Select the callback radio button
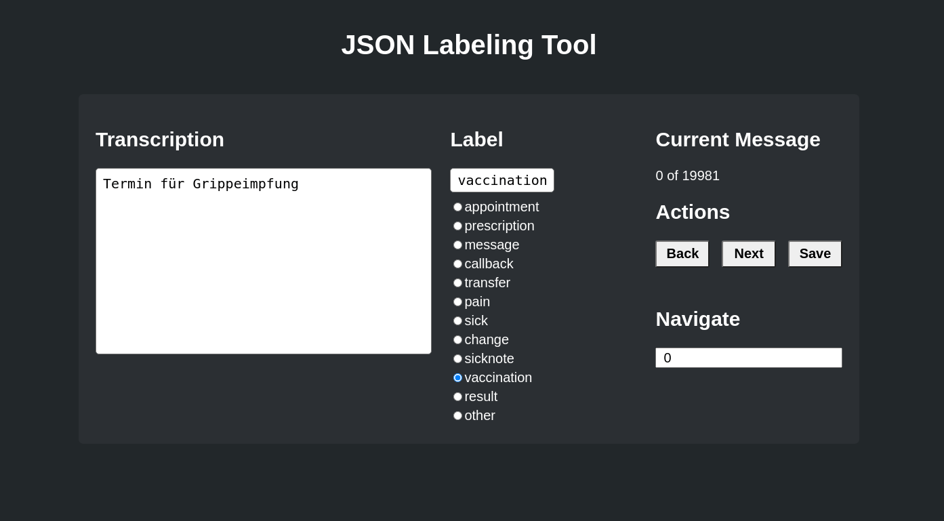The image size is (944, 521). click(x=457, y=264)
